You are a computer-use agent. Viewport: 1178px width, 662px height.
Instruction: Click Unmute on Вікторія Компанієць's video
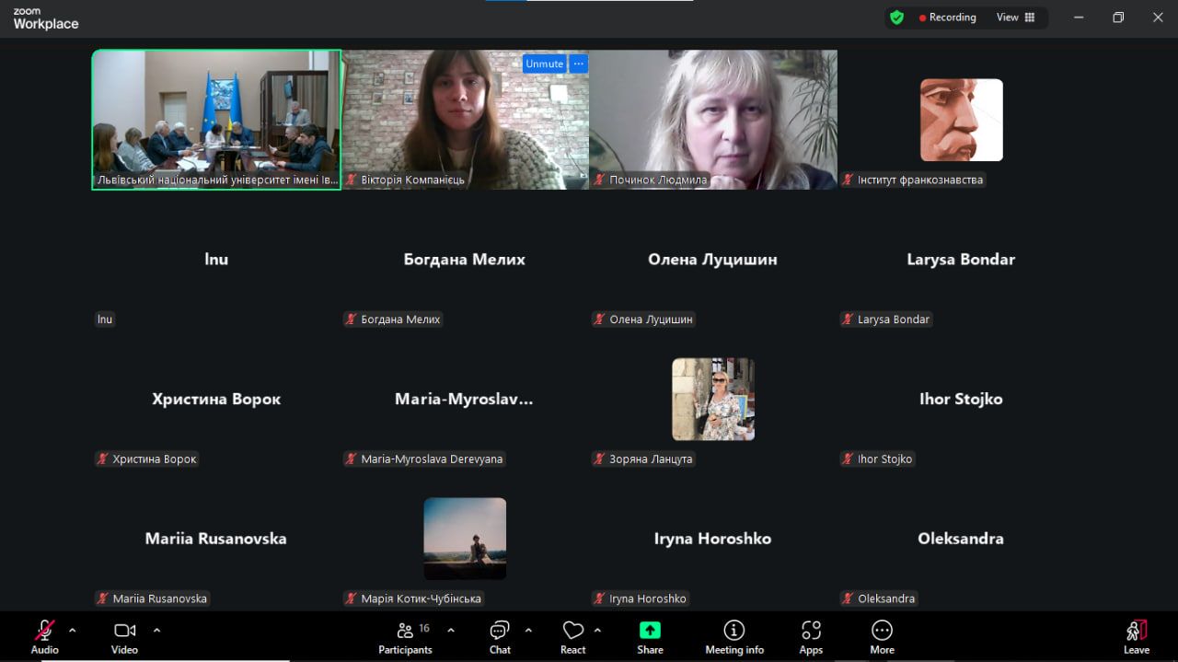pyautogui.click(x=544, y=64)
